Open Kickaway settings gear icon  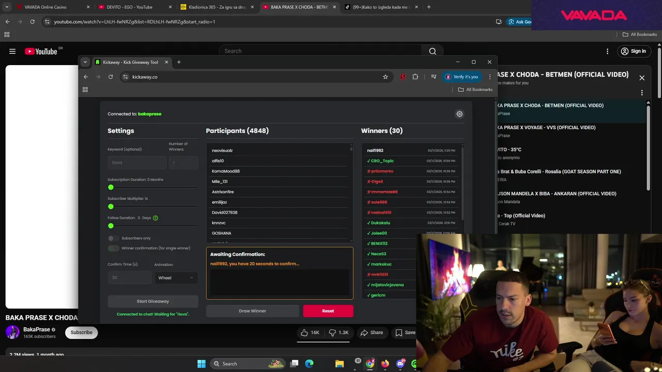pyautogui.click(x=459, y=114)
